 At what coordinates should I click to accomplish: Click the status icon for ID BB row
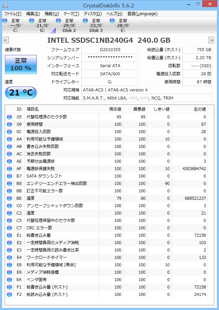pos(9,191)
